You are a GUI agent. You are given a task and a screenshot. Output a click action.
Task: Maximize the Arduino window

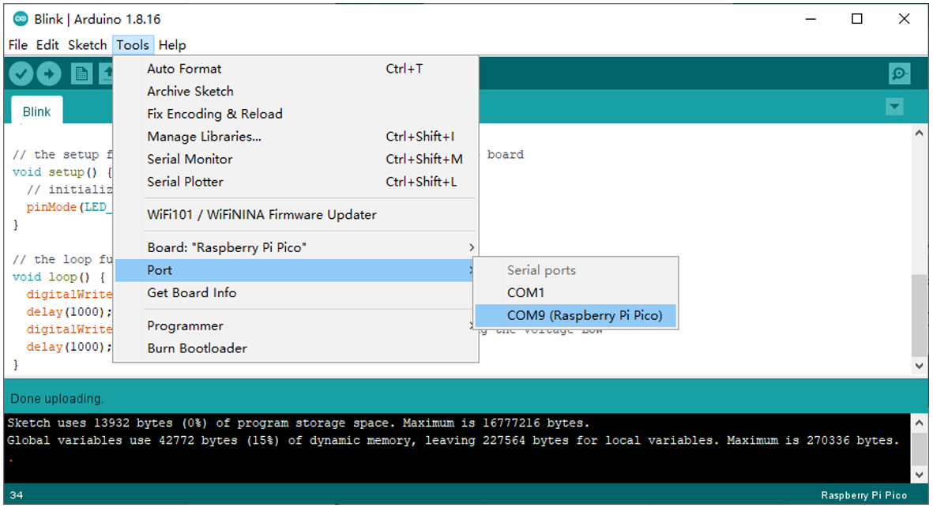tap(857, 19)
